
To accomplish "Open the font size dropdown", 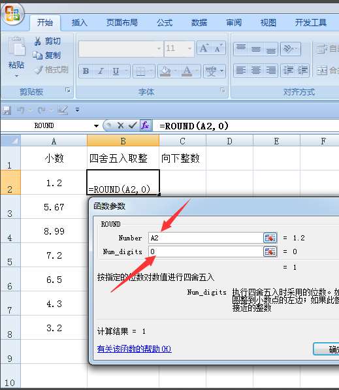I will 190,48.
